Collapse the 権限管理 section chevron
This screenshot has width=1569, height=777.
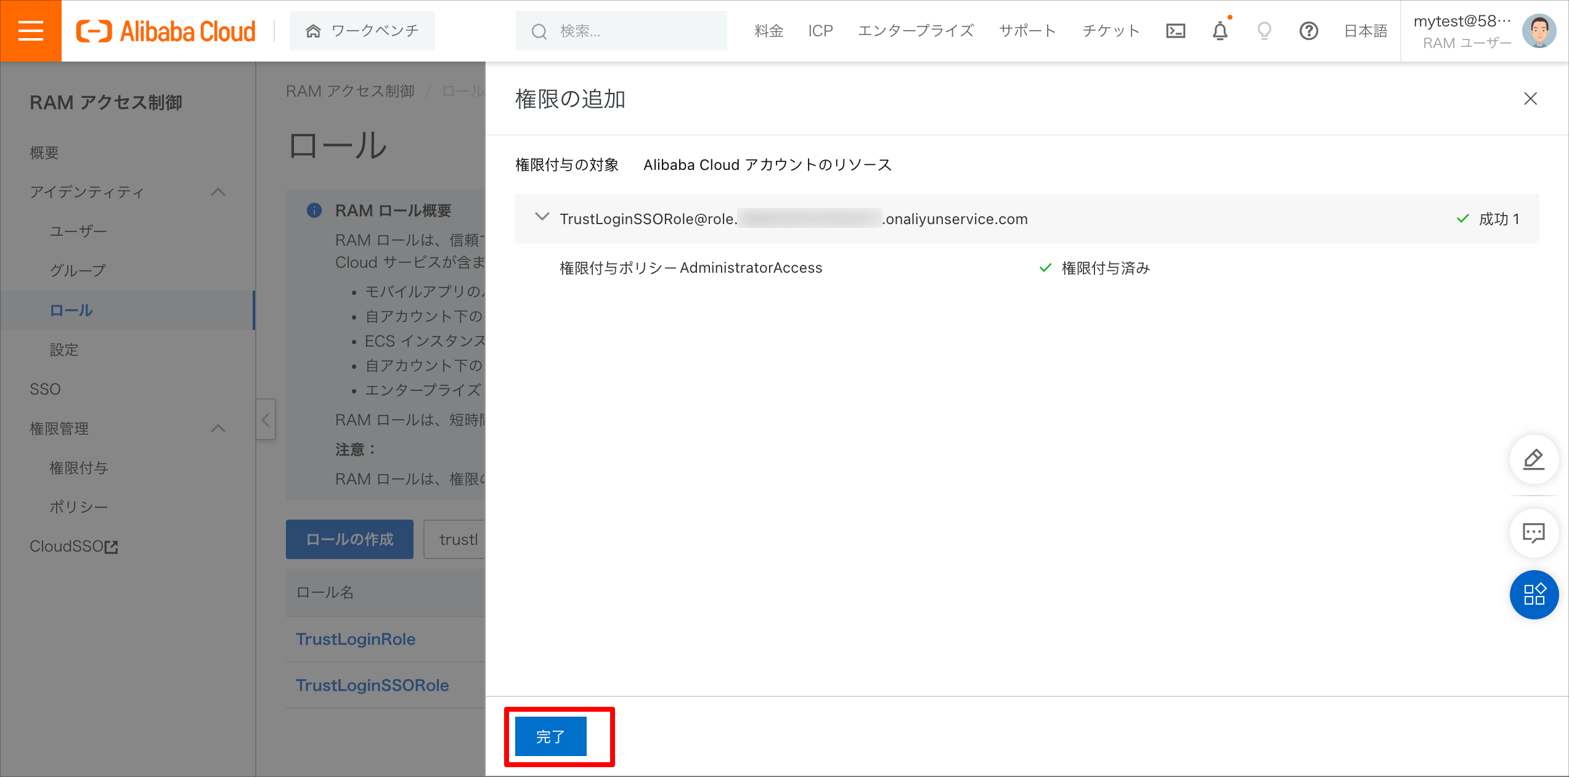pos(218,429)
